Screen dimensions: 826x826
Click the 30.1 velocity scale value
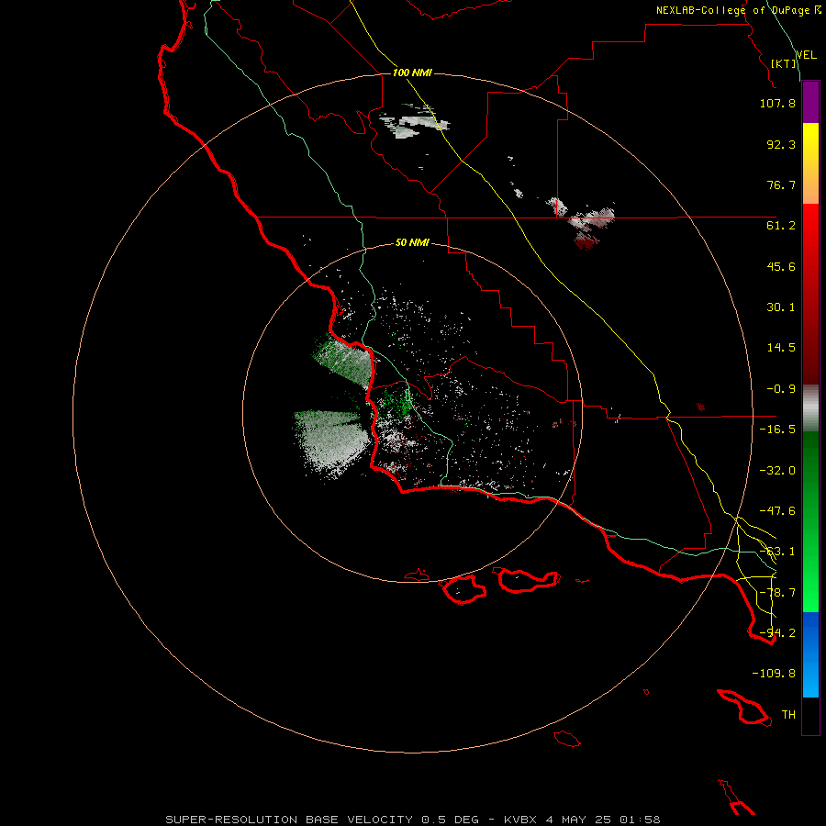point(781,307)
